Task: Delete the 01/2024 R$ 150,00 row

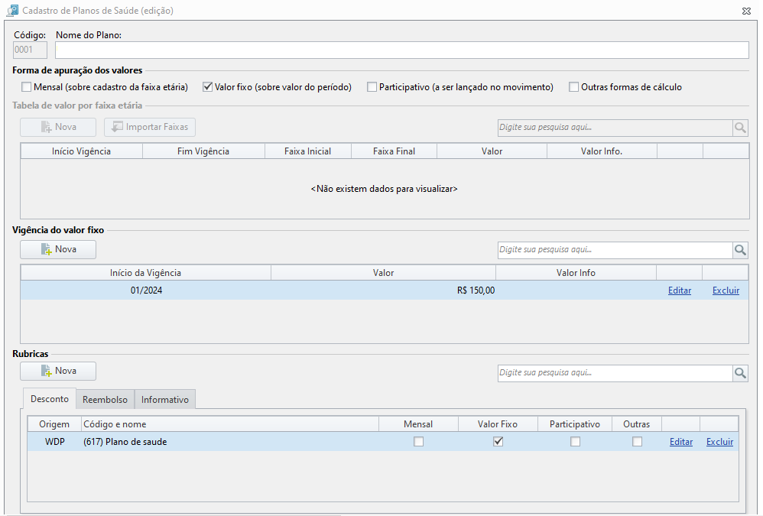Action: pyautogui.click(x=726, y=290)
